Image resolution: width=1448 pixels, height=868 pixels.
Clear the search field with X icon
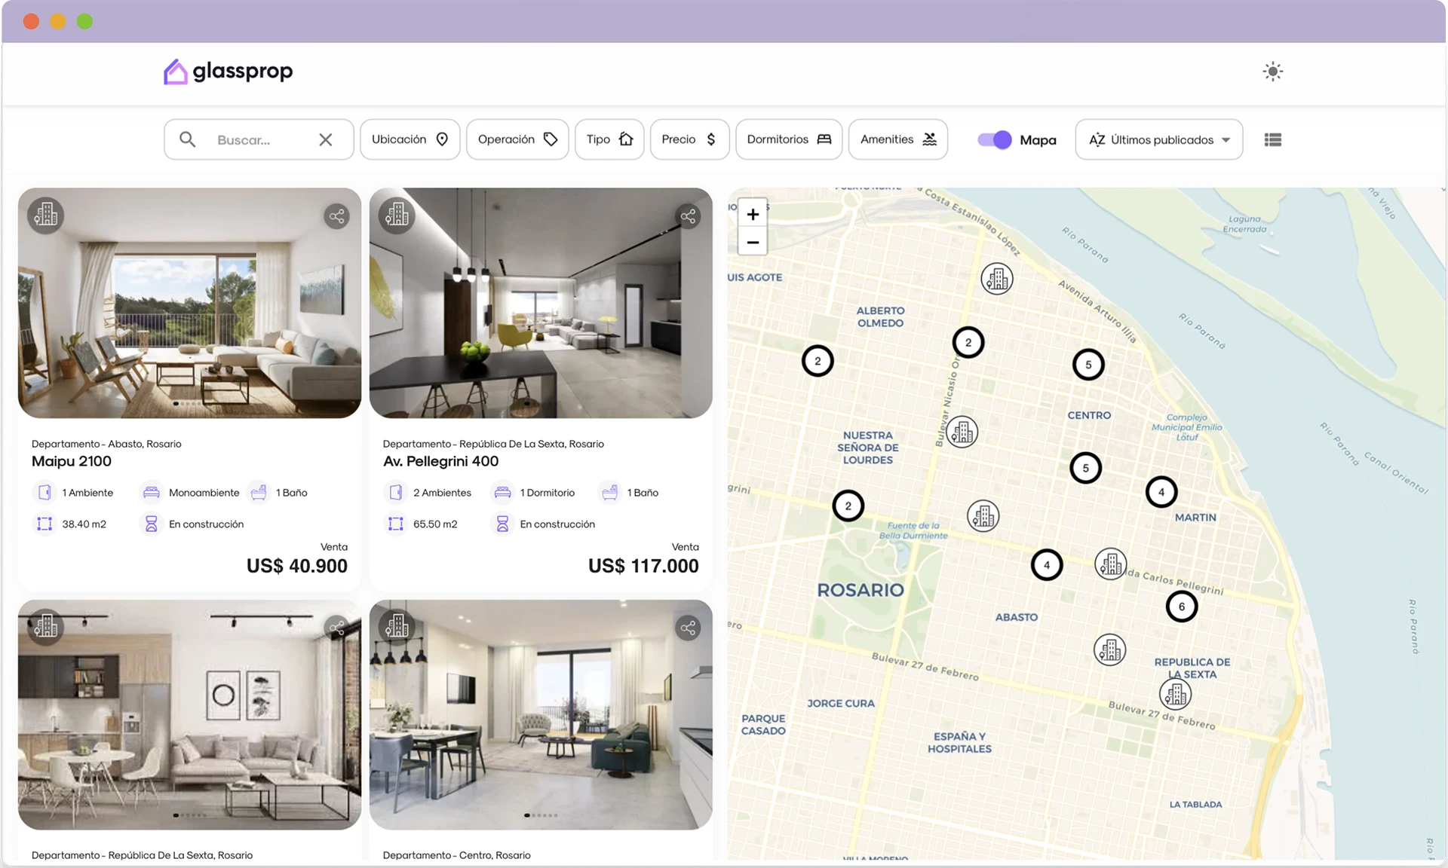pyautogui.click(x=325, y=139)
